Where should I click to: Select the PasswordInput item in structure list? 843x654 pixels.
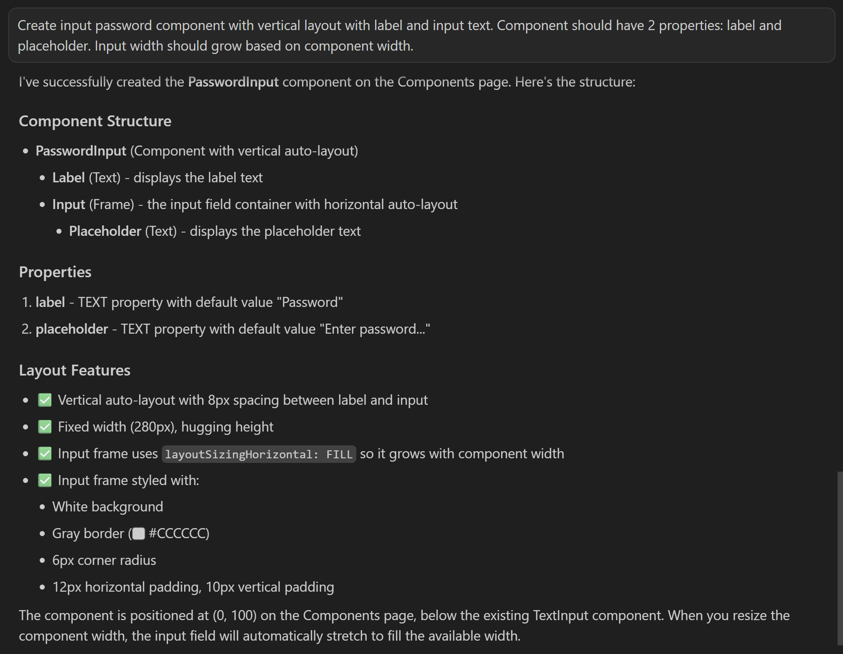(81, 151)
